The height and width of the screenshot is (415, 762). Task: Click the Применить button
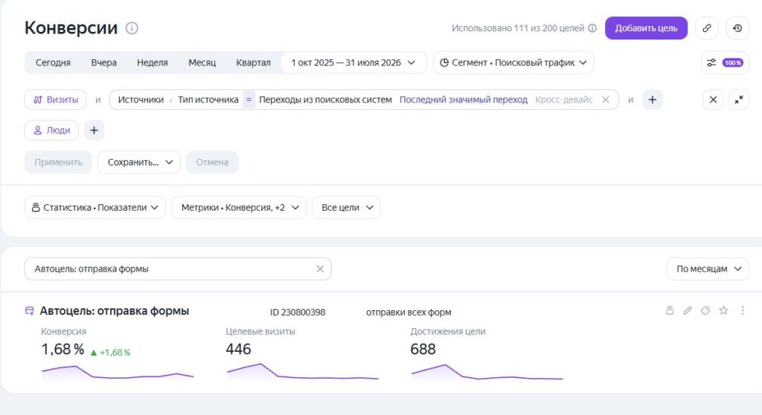pos(58,162)
